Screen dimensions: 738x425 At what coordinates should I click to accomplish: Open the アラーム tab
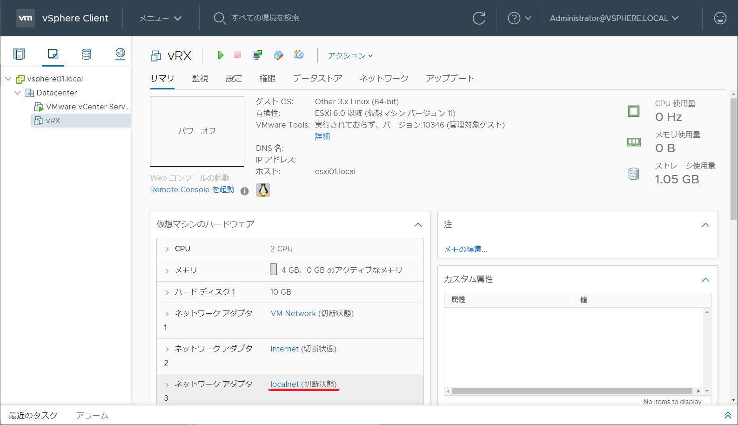92,415
